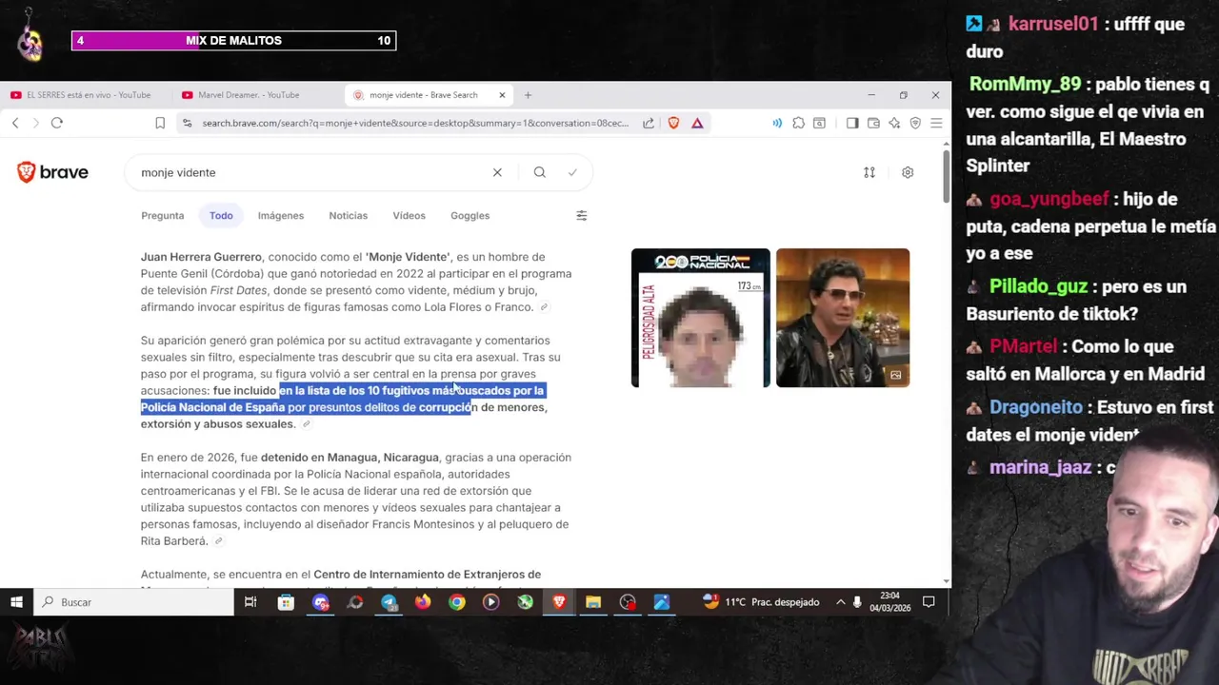1219x685 pixels.
Task: Open the First Dates man photo thumbnail
Action: (843, 318)
